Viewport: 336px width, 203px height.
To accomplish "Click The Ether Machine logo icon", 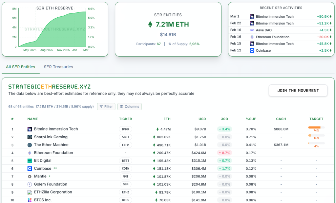I will (30, 145).
